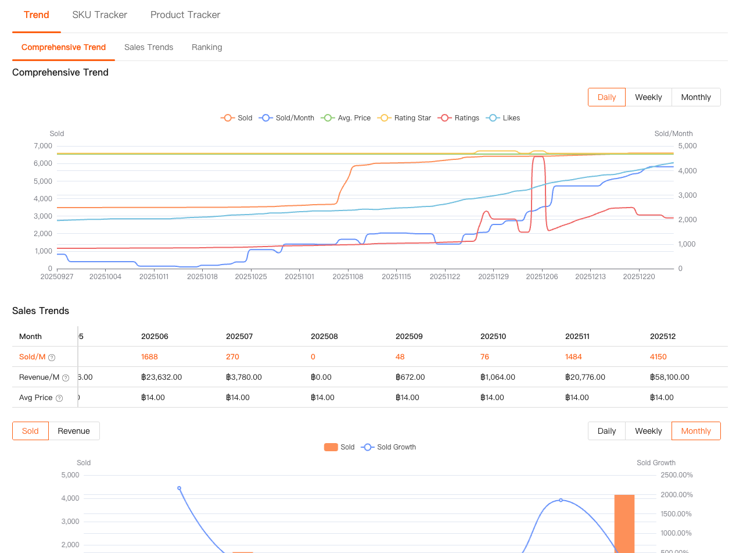Open the Product Tracker tab

(x=185, y=15)
